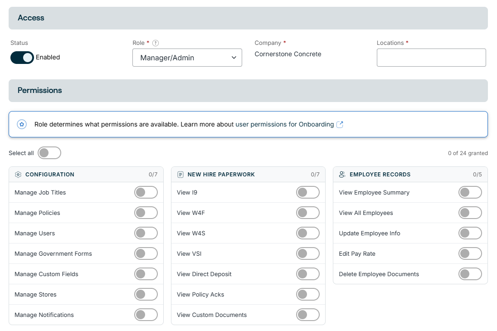Turn on Manage Notifications toggle
The image size is (497, 331).
(146, 315)
